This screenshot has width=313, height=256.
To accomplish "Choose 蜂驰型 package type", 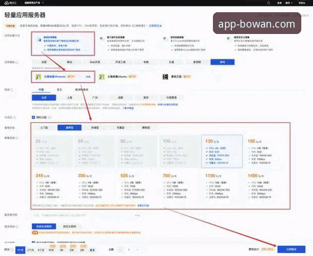I will click(146, 127).
